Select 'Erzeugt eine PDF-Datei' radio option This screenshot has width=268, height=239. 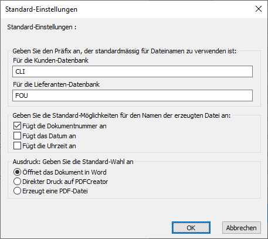coord(17,191)
